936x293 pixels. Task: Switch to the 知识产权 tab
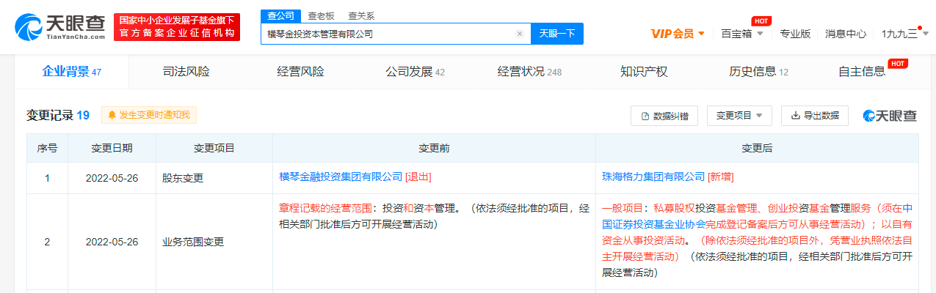[644, 72]
